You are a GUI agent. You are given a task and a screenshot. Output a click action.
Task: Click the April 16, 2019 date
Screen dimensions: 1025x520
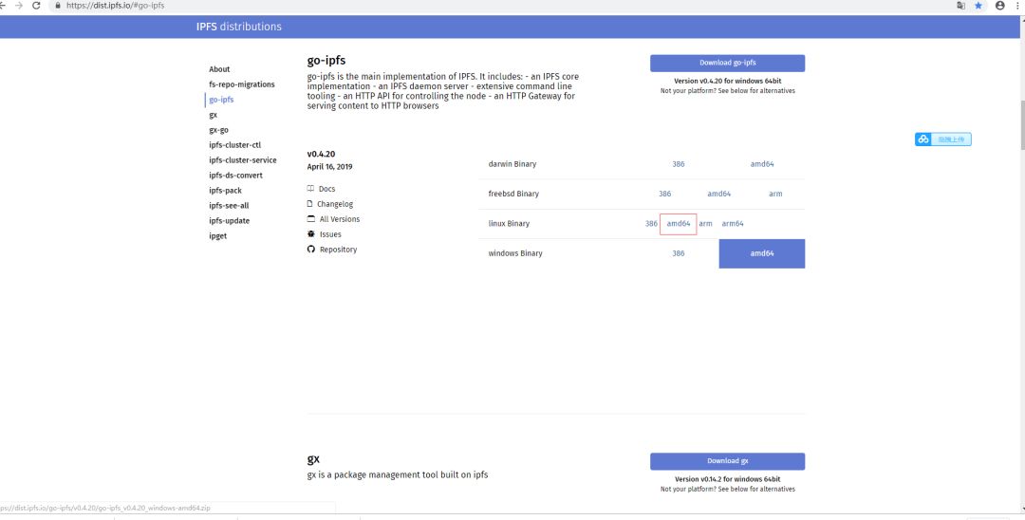click(329, 167)
